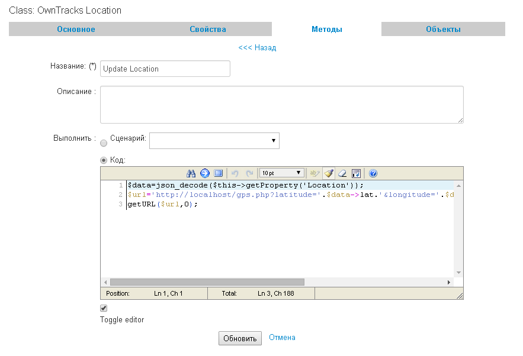Click the Отмена link
Viewport: 523px width, 356px height.
pos(282,338)
